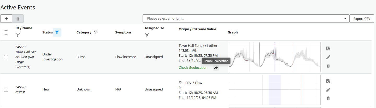Open the Assigned To column filter
376x108 pixels.
[x=147, y=35]
